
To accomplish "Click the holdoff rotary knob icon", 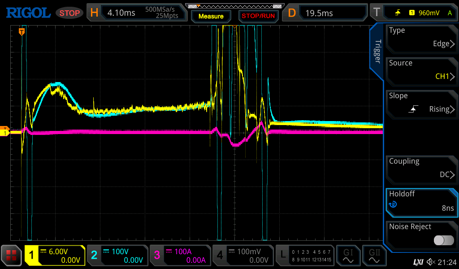I will (x=393, y=204).
